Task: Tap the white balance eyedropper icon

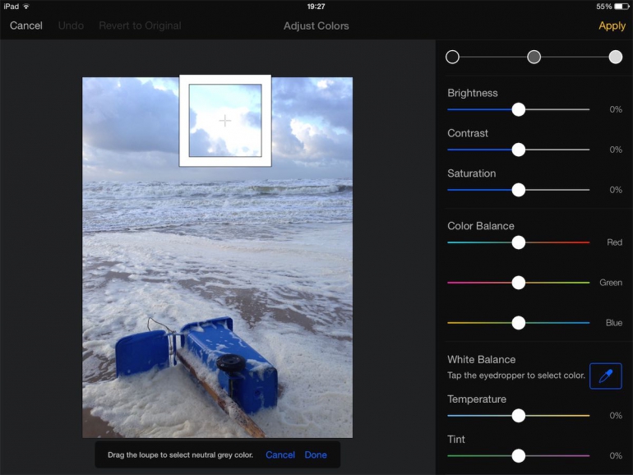Action: (606, 376)
